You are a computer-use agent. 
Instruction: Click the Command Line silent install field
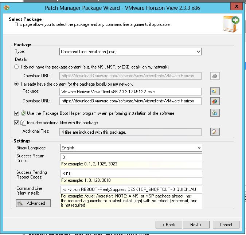tap(131, 189)
